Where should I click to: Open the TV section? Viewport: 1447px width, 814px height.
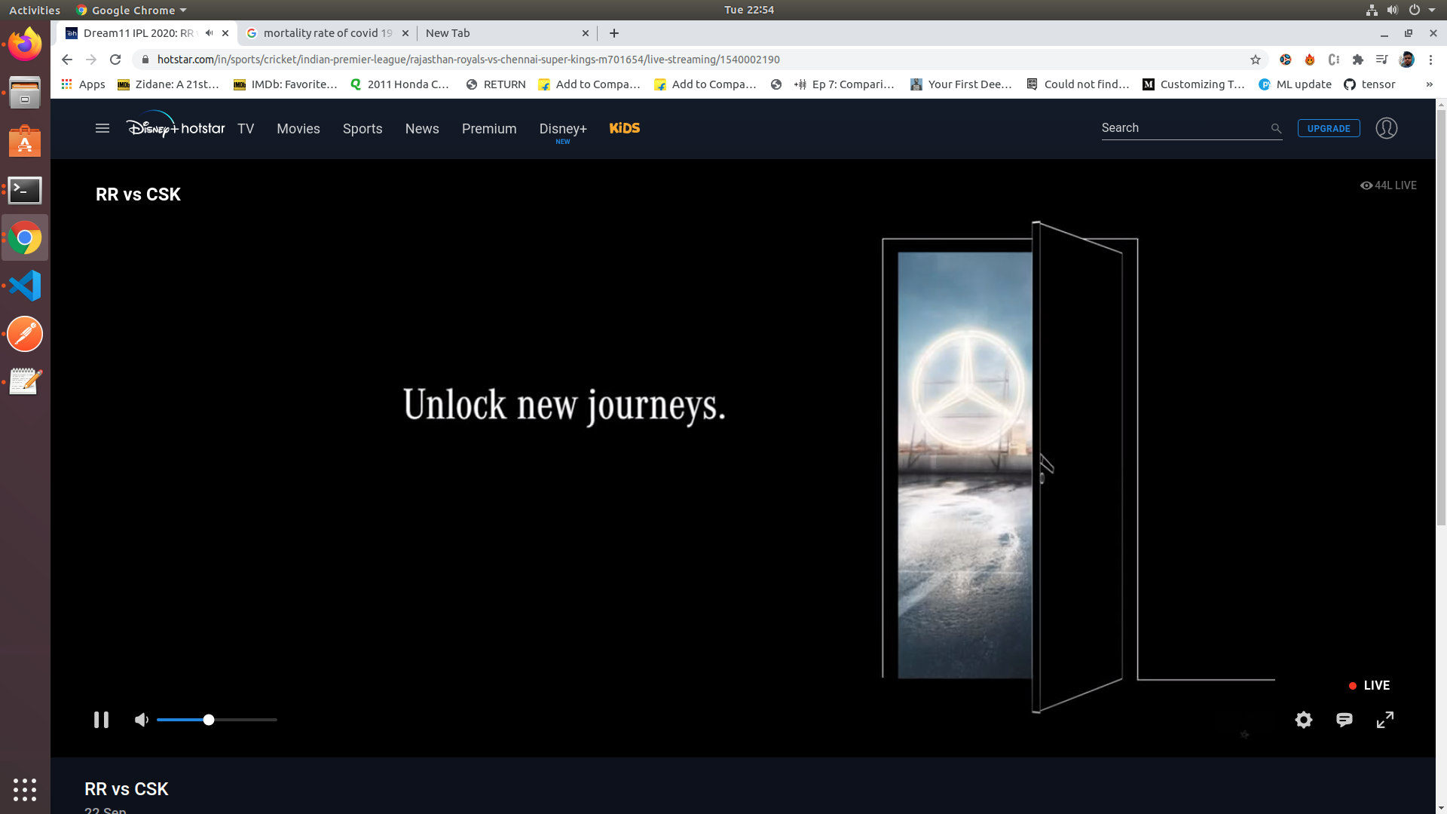pyautogui.click(x=246, y=129)
